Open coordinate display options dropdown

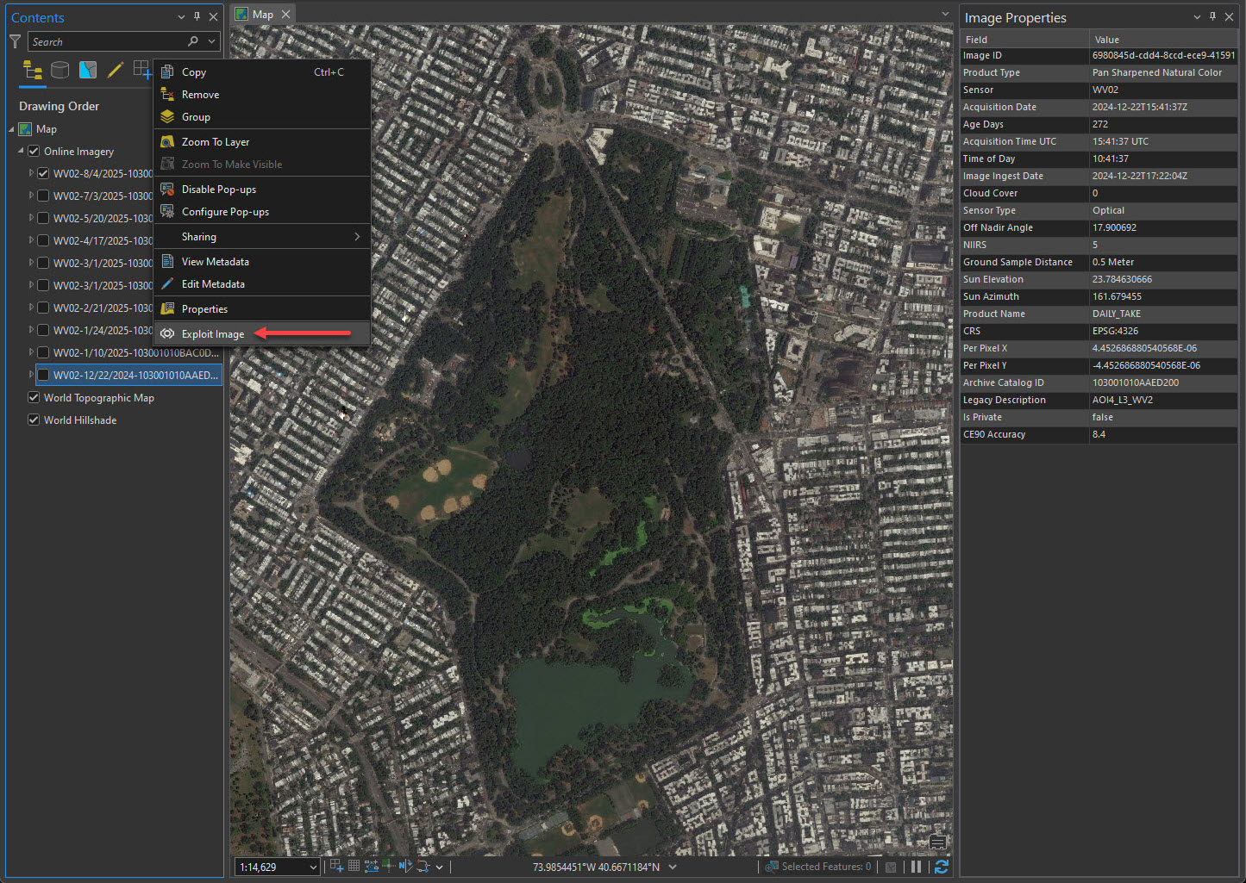(x=673, y=867)
